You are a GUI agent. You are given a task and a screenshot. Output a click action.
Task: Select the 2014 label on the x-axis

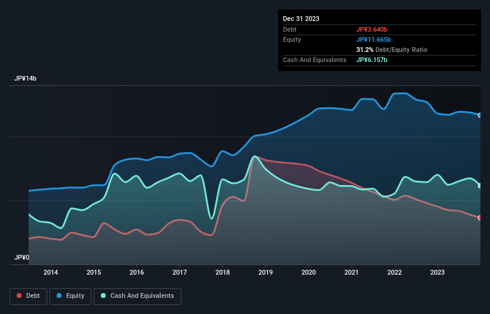[x=51, y=272]
